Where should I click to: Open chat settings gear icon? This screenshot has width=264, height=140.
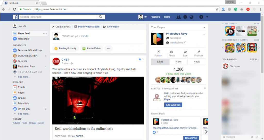point(252,137)
